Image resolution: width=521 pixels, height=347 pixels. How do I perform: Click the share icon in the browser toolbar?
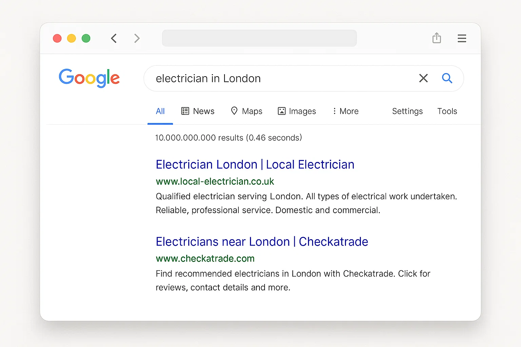437,38
